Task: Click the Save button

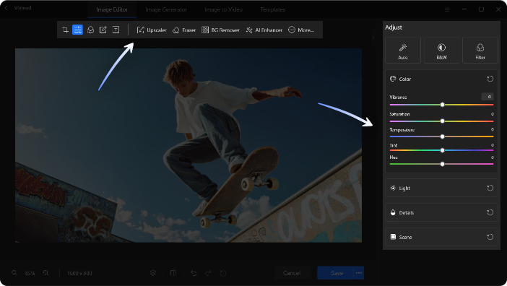Action: (335, 273)
